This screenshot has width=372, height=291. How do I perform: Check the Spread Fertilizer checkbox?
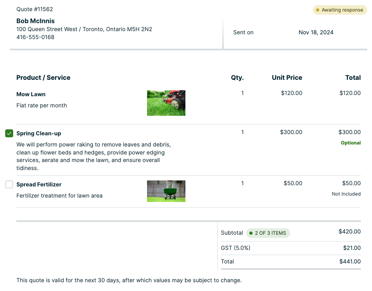point(9,184)
